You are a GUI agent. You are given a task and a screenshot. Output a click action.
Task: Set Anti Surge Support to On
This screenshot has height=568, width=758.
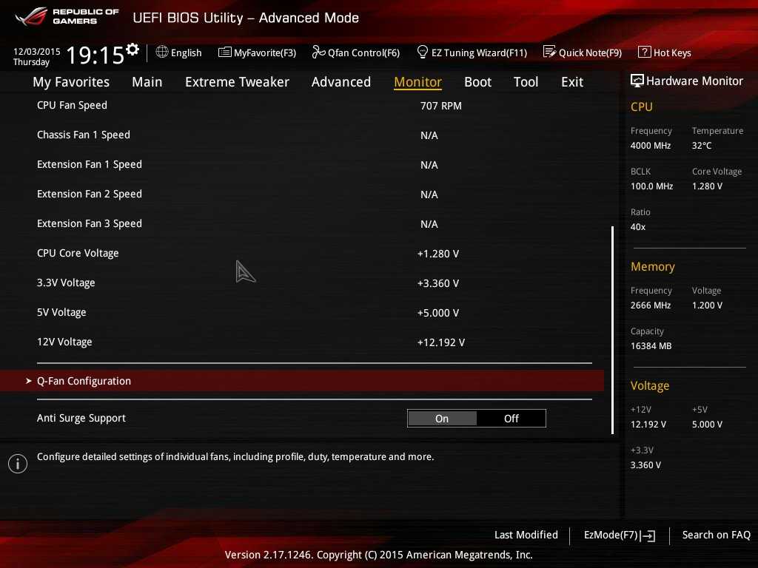click(442, 419)
